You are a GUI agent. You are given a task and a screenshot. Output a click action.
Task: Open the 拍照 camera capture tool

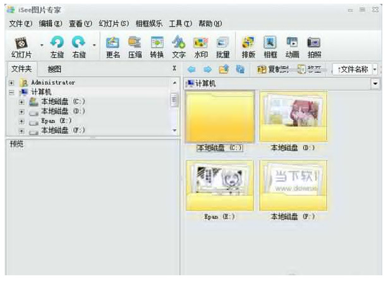coord(314,47)
